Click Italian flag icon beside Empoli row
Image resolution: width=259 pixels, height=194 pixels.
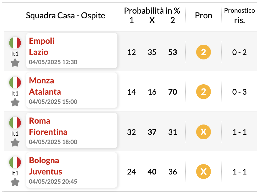(15, 43)
